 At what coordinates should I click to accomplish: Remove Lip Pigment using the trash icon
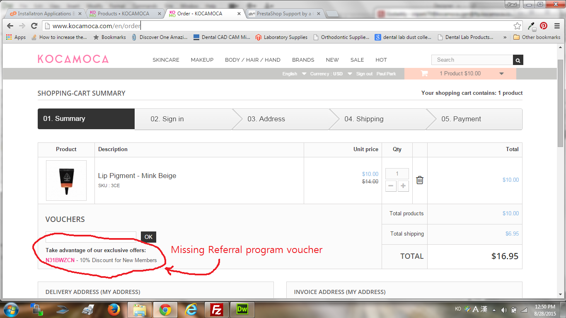coord(420,180)
